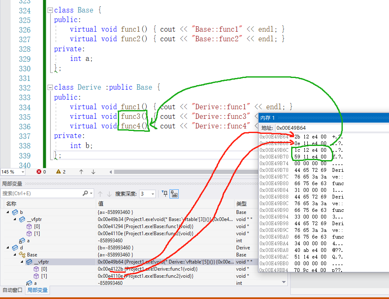
Task: Switch to the 自动窗口 tab
Action: [12, 290]
